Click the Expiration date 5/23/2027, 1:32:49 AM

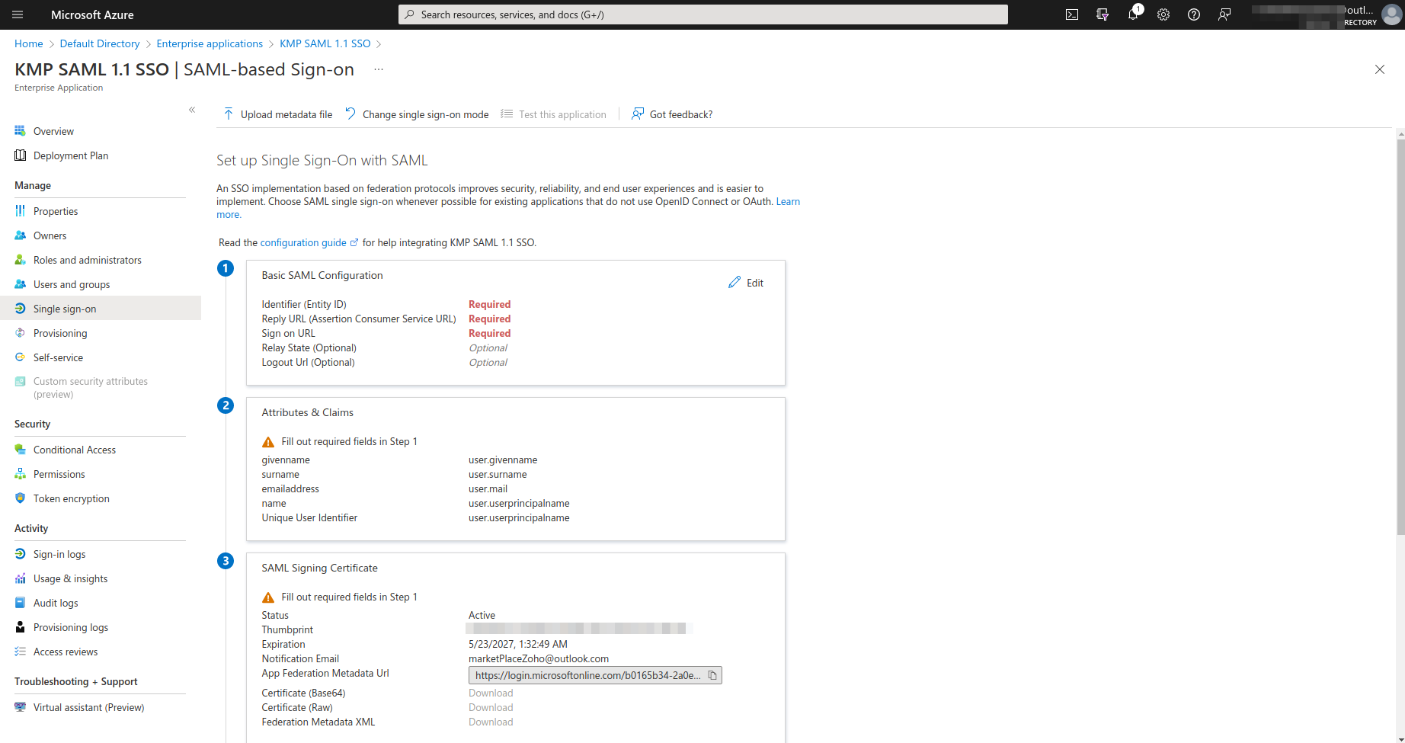[x=518, y=644]
